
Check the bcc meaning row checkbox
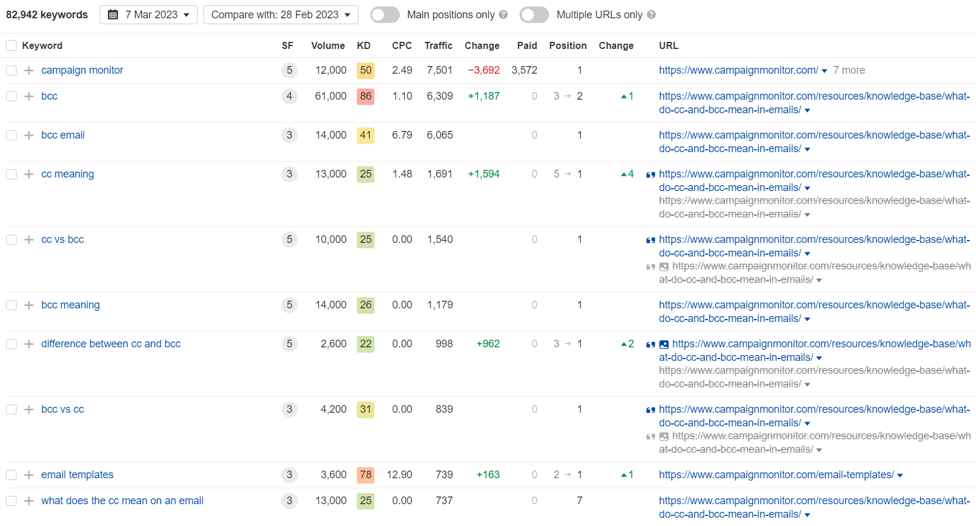coord(11,305)
